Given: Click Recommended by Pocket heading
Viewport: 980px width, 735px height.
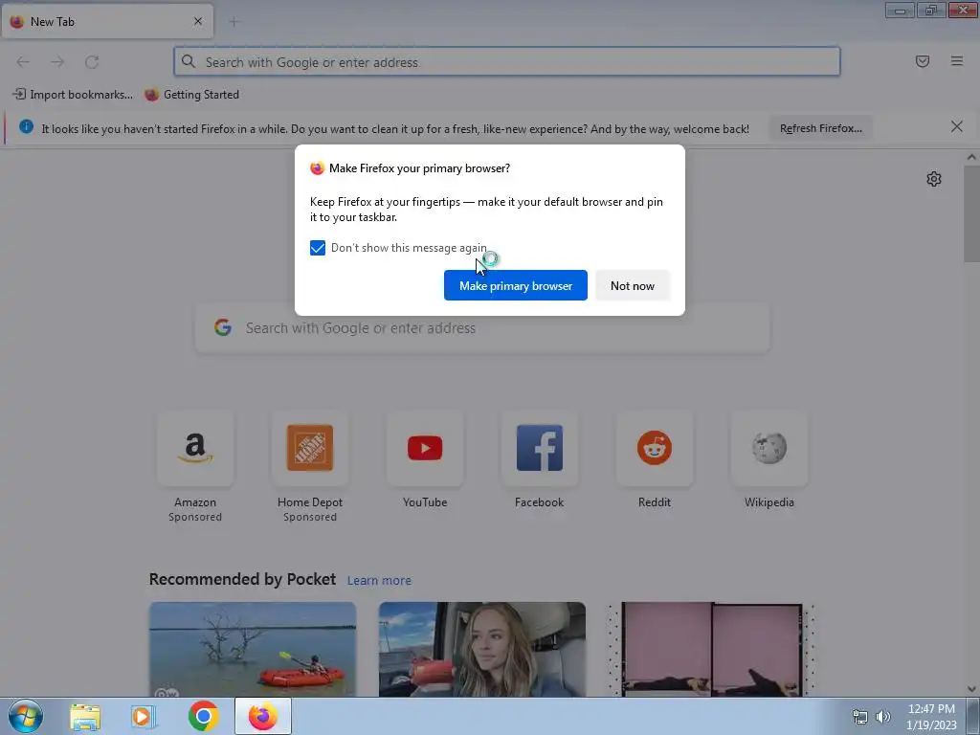Looking at the screenshot, I should [x=242, y=579].
